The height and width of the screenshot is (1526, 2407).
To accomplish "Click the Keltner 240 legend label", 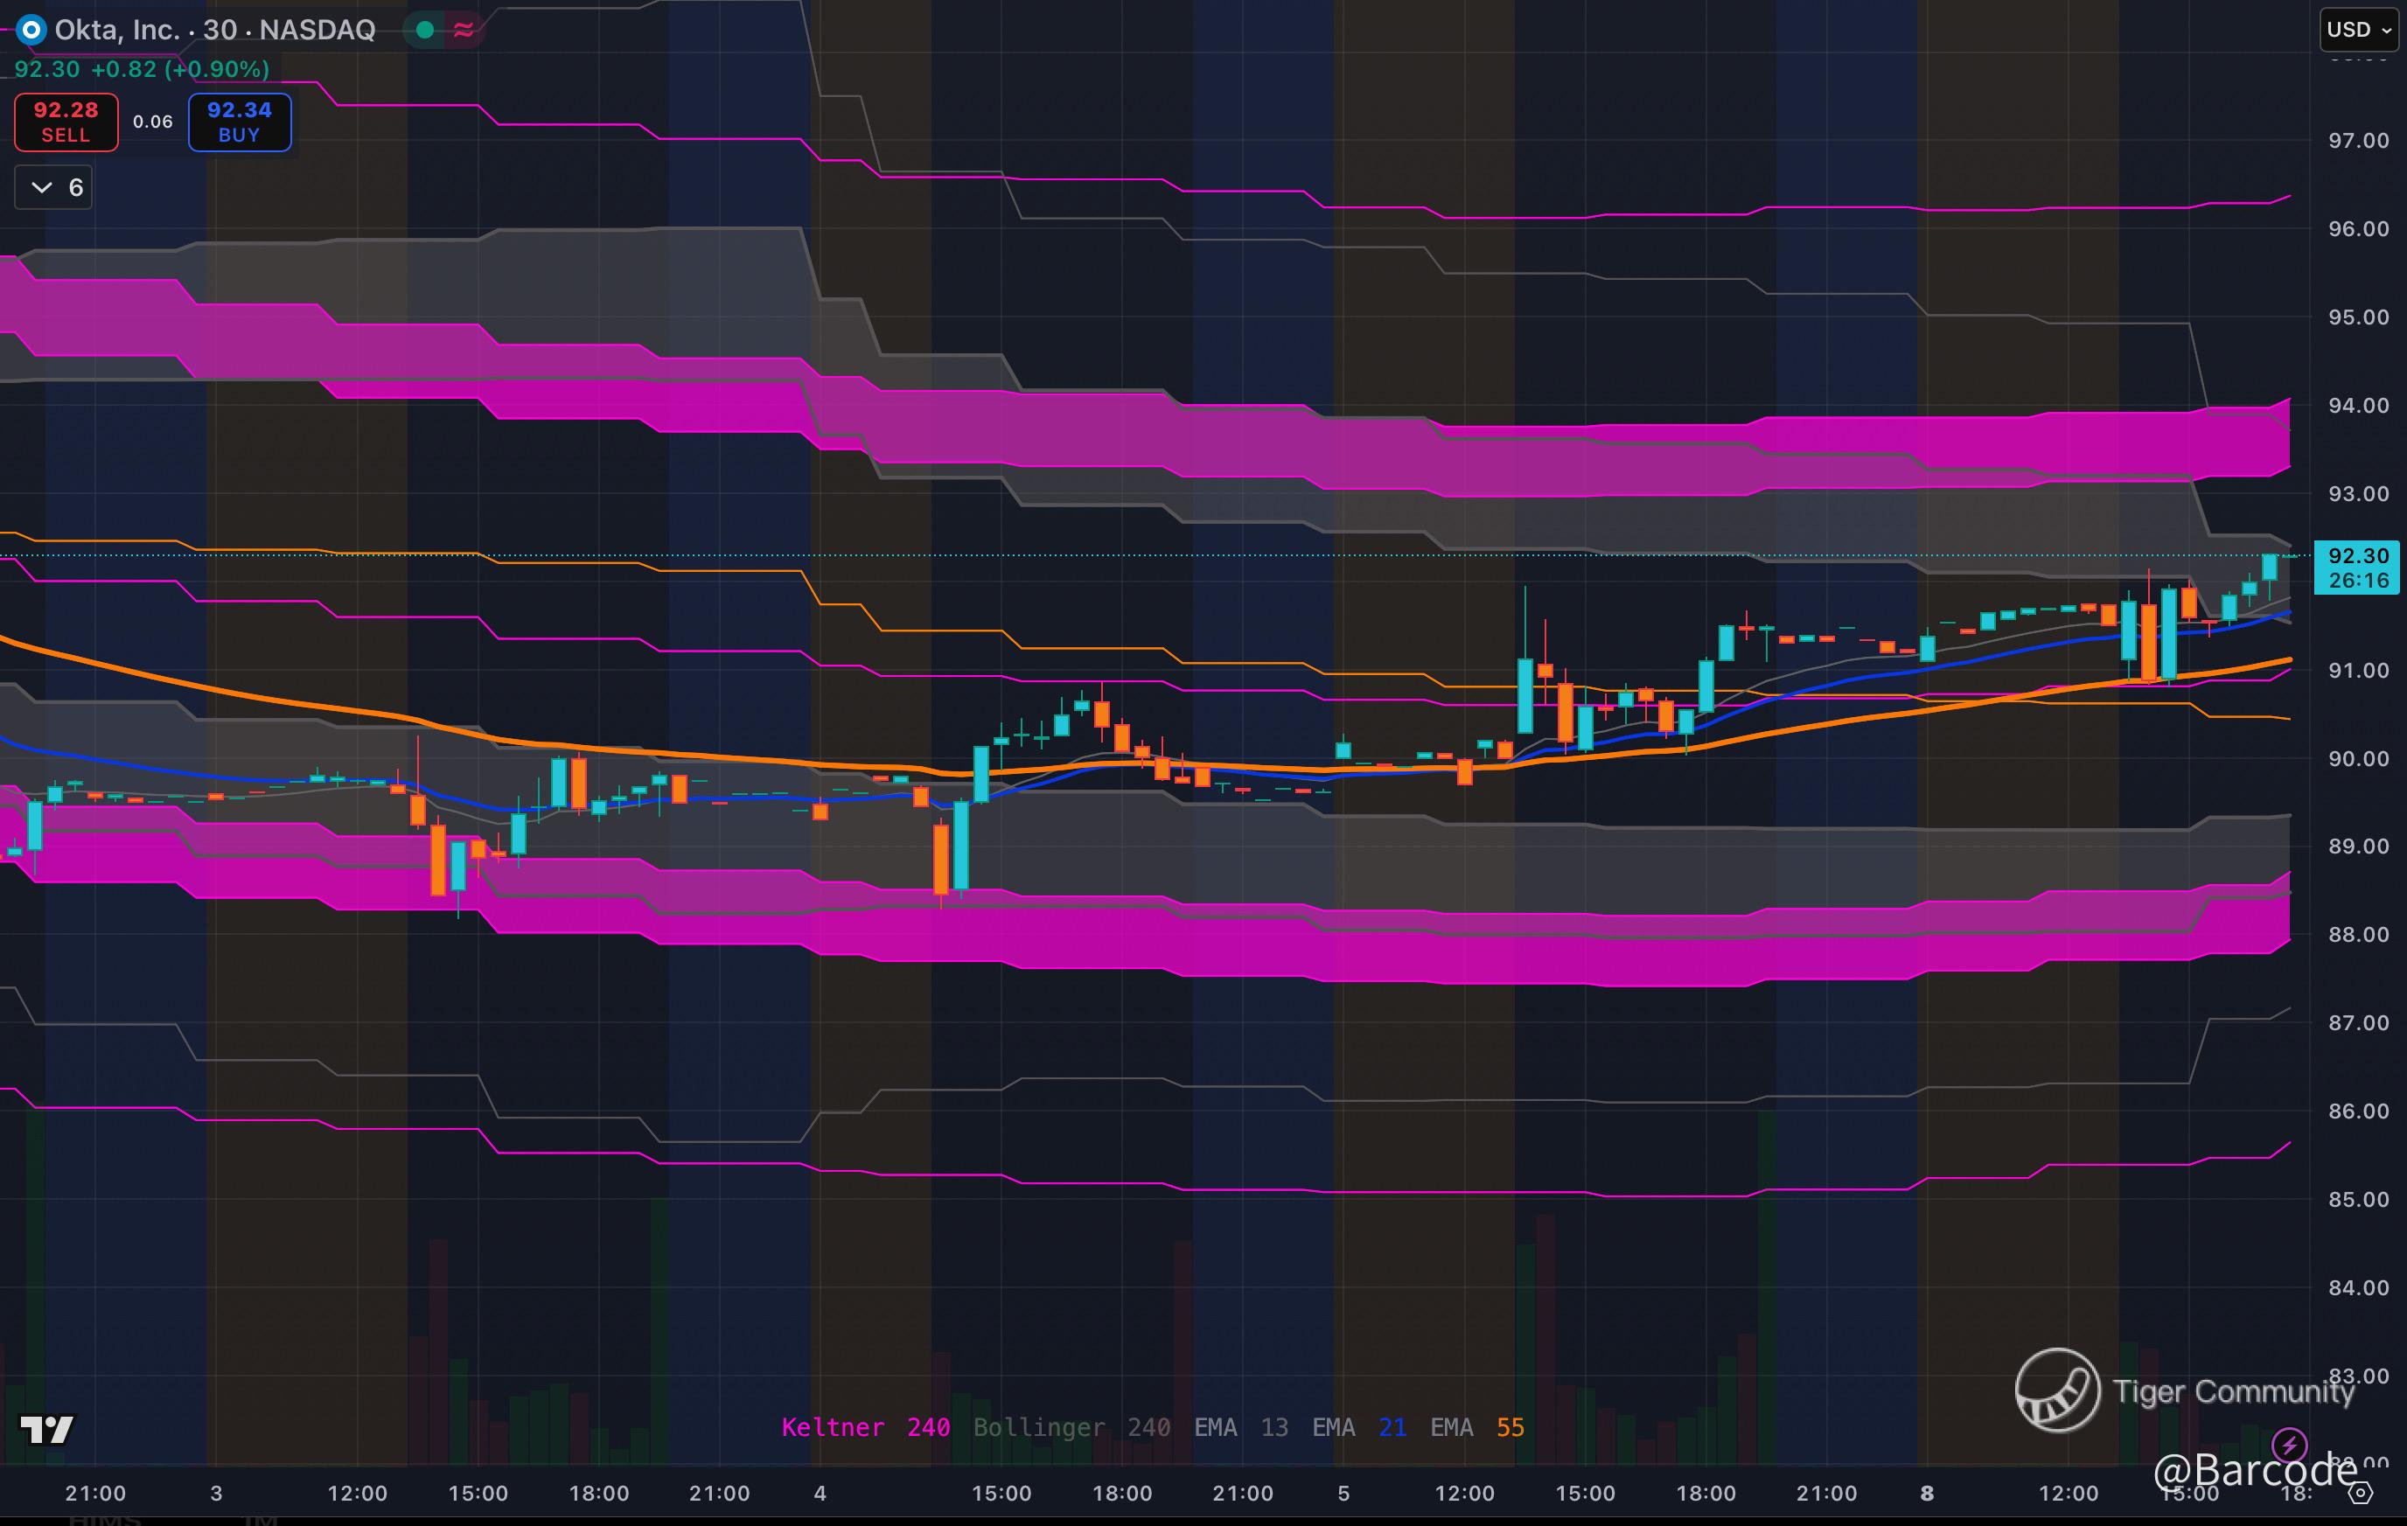I will [865, 1427].
